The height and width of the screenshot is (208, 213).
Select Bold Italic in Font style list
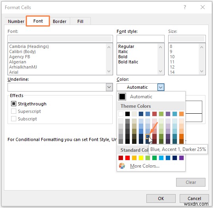point(128,62)
